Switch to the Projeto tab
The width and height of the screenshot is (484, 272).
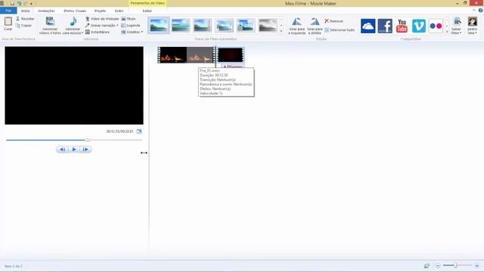click(x=100, y=11)
